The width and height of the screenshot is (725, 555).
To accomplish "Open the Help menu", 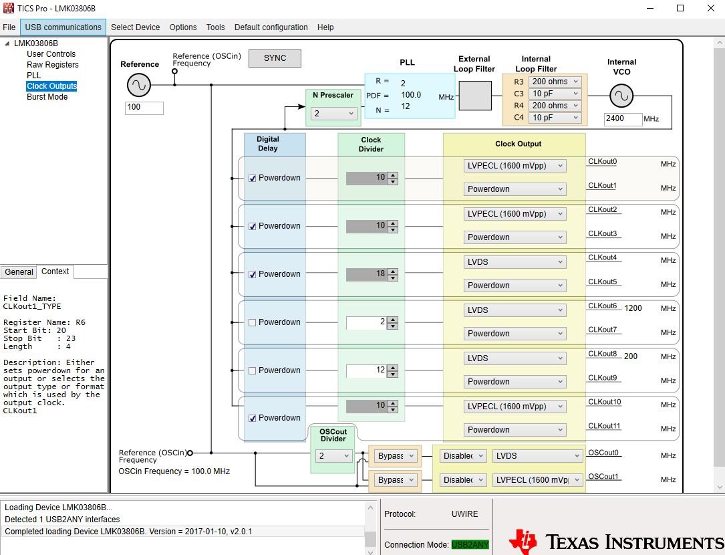I will [325, 27].
